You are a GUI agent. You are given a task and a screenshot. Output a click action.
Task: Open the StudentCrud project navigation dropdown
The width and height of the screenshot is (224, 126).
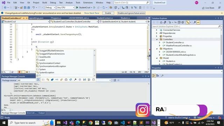[25, 22]
